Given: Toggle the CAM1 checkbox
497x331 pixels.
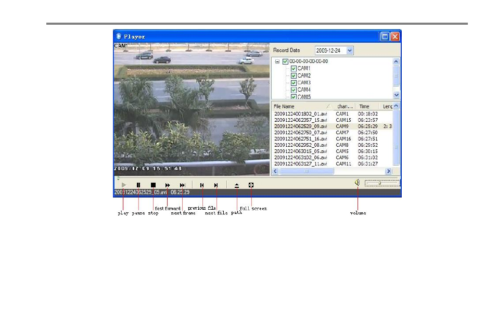Looking at the screenshot, I should 294,69.
